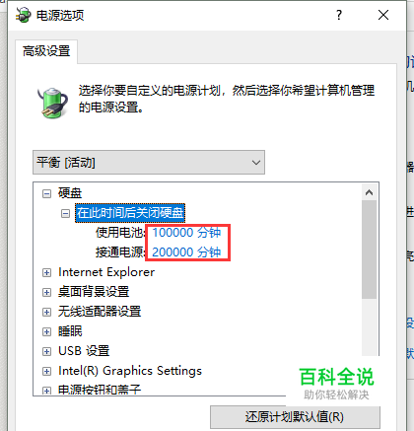
Task: Select the 在此时间后关闭硬盘 tree item
Action: [130, 213]
